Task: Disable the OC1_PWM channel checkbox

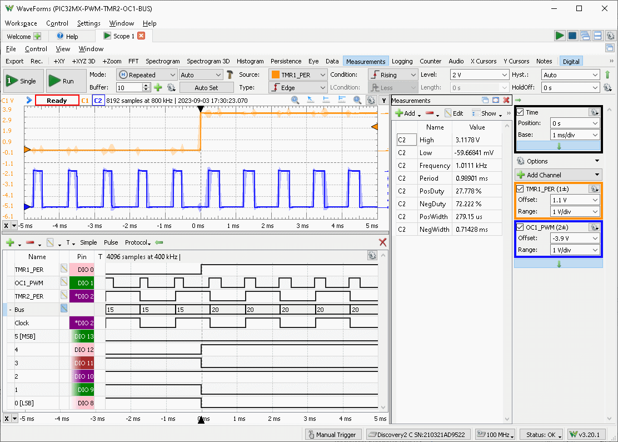Action: (x=520, y=227)
